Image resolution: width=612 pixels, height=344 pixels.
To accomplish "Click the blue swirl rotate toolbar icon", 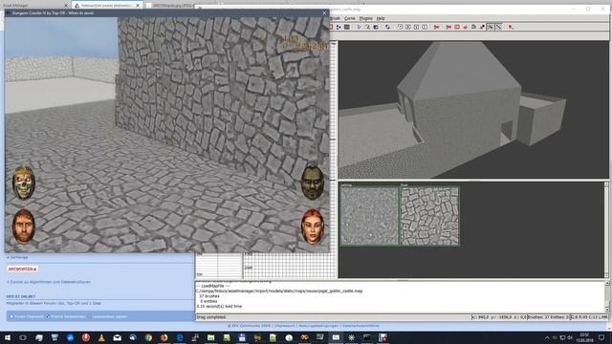I will coord(387,27).
